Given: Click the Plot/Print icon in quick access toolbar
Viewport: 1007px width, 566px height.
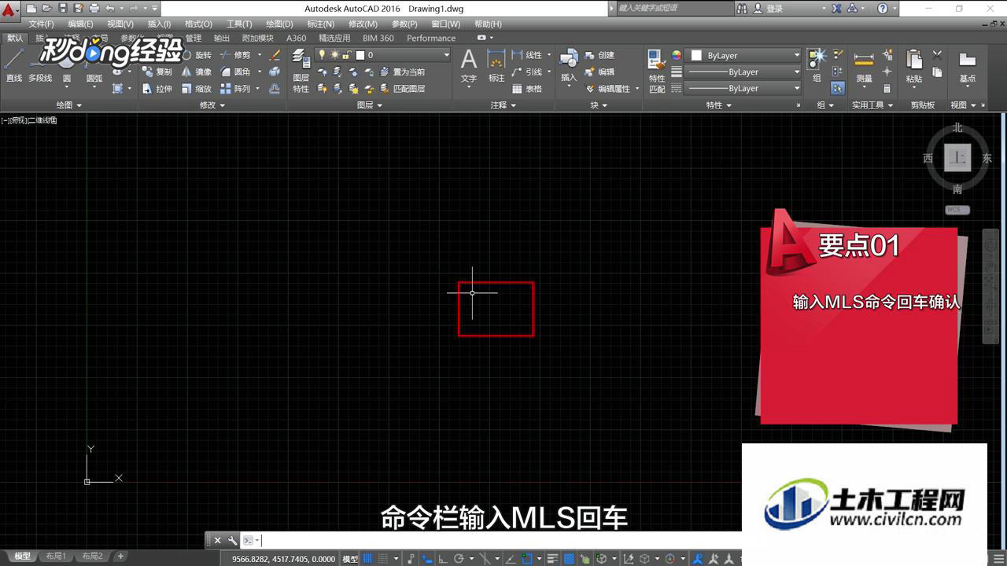Looking at the screenshot, I should (x=94, y=8).
